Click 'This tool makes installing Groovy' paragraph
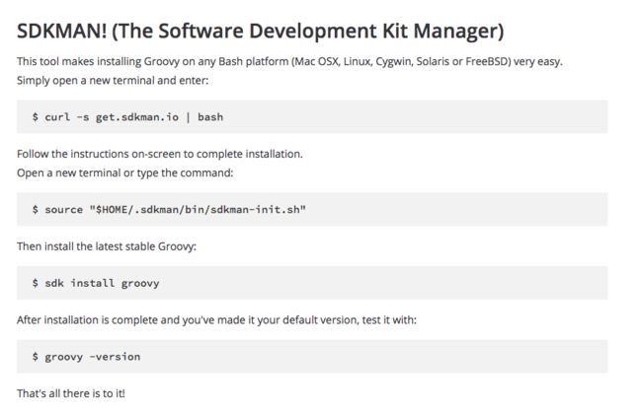The height and width of the screenshot is (414, 642). [289, 62]
